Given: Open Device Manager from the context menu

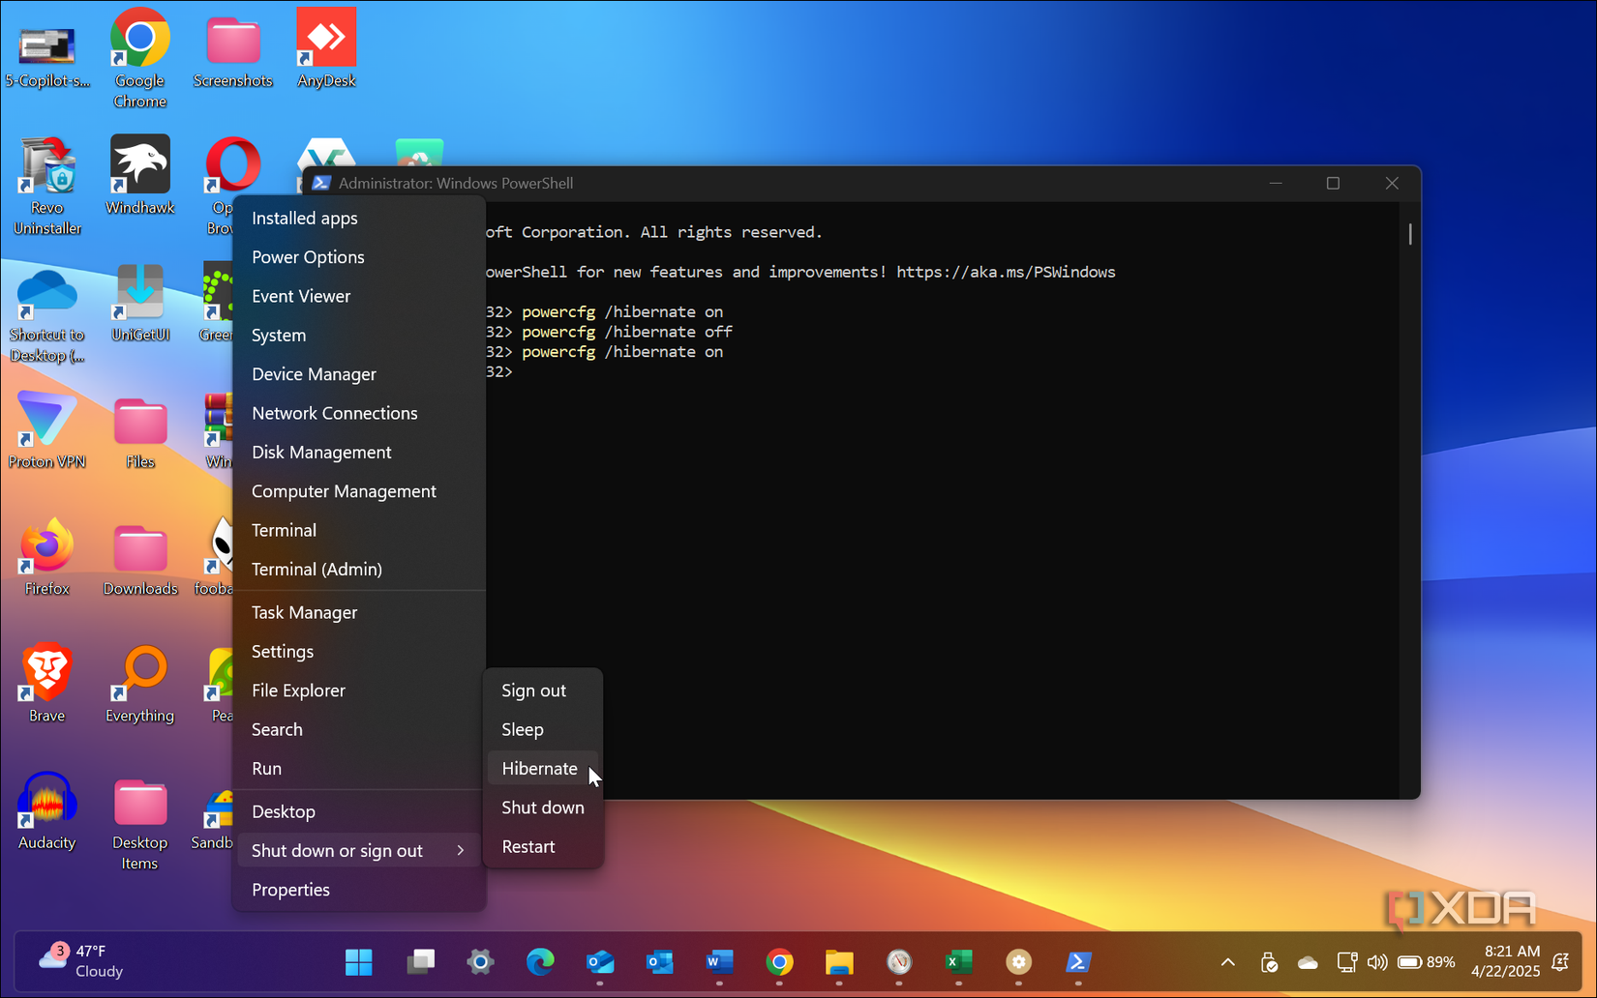Looking at the screenshot, I should coord(314,373).
